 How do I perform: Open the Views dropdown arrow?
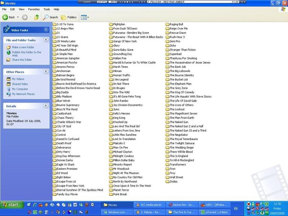tap(88, 17)
